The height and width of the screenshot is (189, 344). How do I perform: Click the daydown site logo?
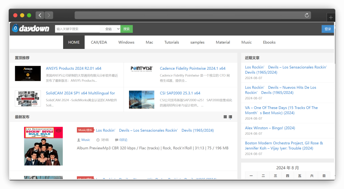tap(31, 29)
